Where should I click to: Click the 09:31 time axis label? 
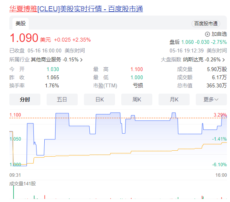click(15, 175)
